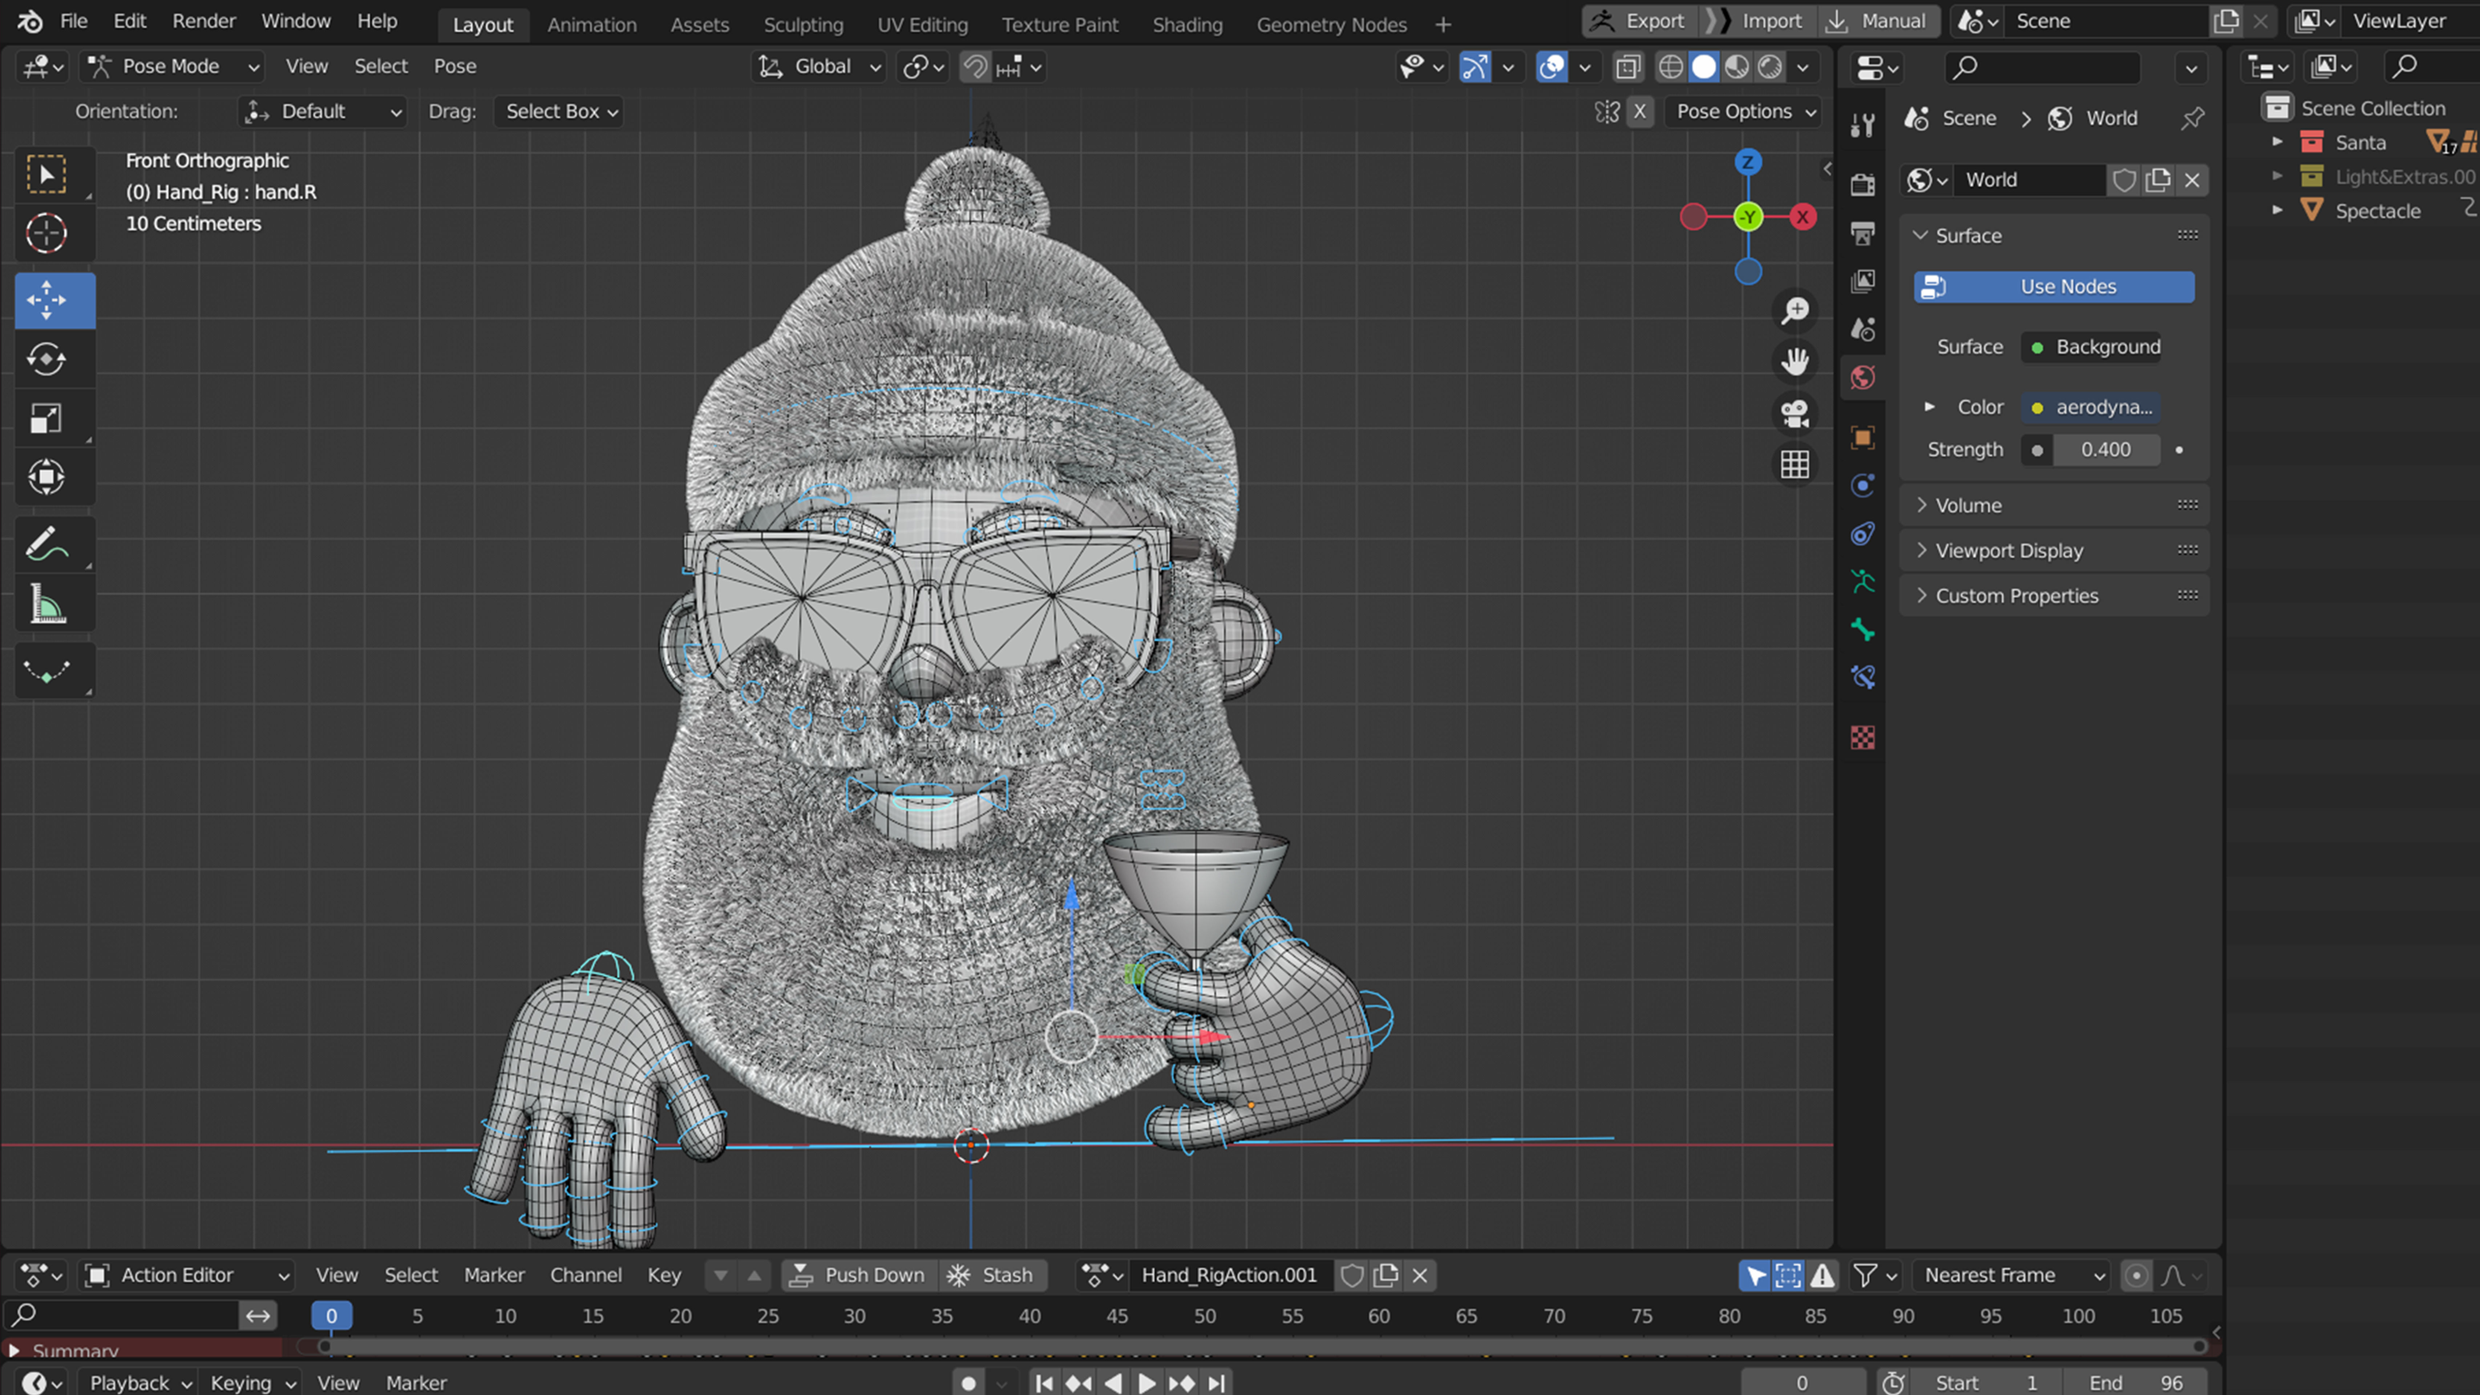Pin the properties editor context
The image size is (2480, 1395).
2192,118
